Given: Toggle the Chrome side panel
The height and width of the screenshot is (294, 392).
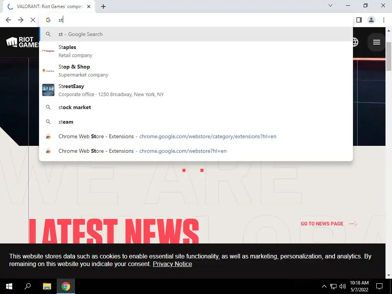Looking at the screenshot, I should coord(359,20).
